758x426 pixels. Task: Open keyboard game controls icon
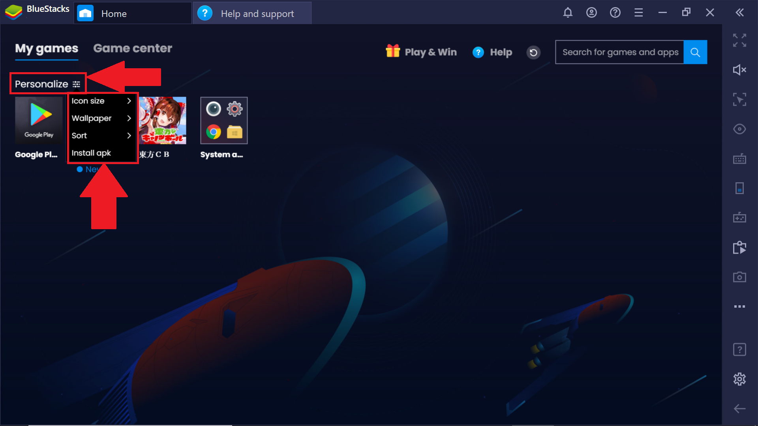pos(739,159)
